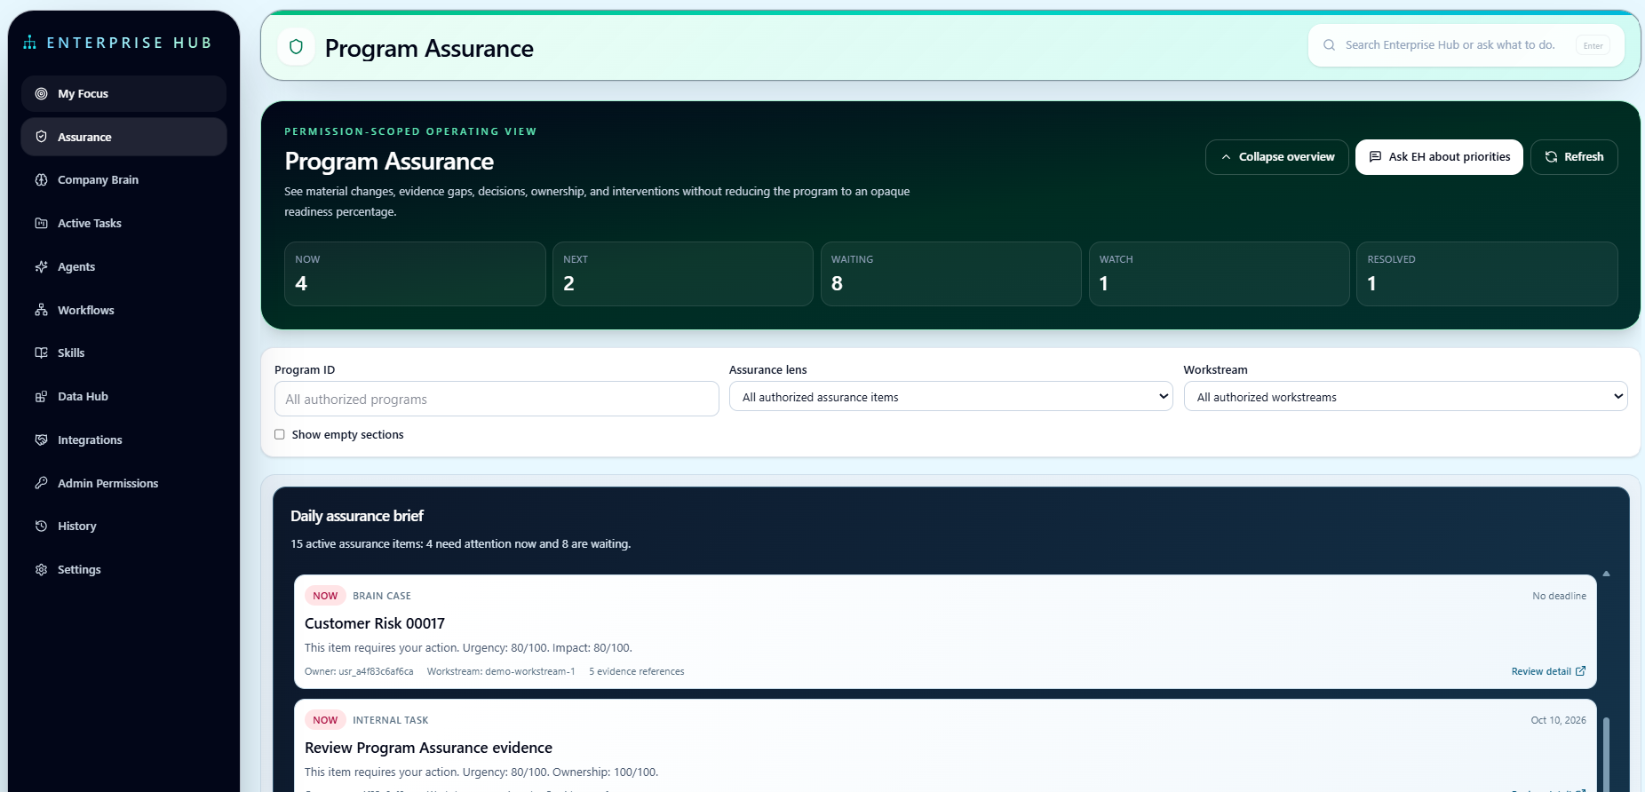1645x792 pixels.
Task: Click the search magnifier icon
Action: [1330, 45]
